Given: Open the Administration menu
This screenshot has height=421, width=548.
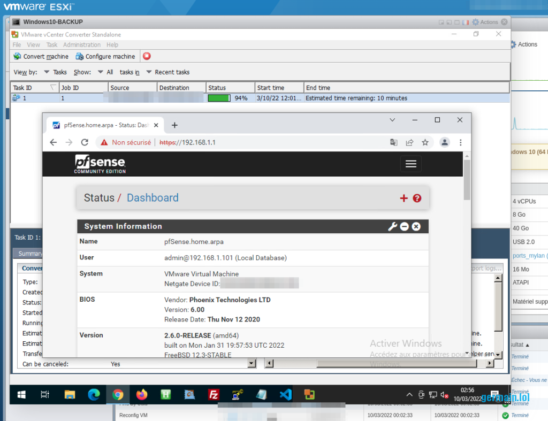Looking at the screenshot, I should [81, 45].
